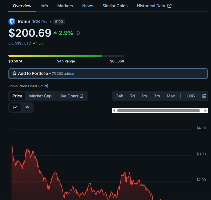Click the Historical Data external link icon

pos(169,6)
